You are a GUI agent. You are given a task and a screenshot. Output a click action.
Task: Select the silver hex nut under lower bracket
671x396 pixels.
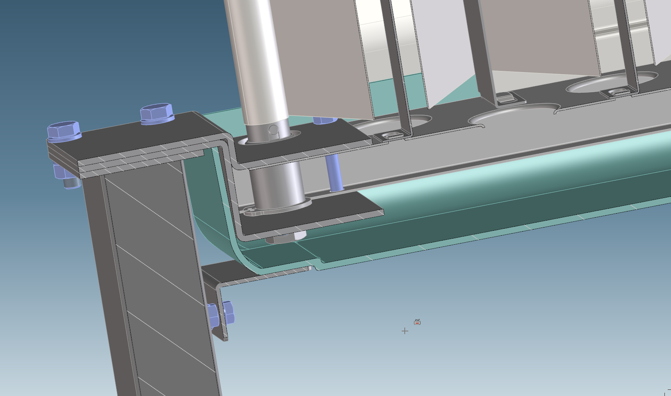(x=286, y=237)
